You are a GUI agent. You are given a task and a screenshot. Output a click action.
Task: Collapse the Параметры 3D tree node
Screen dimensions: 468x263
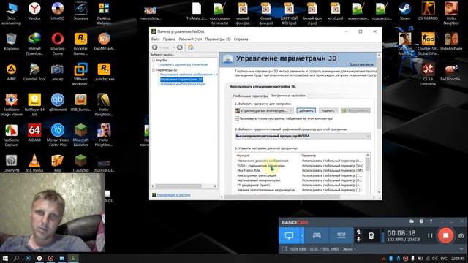tap(154, 70)
